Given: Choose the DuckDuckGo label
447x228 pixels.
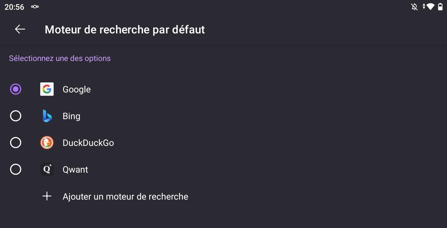Looking at the screenshot, I should tap(88, 143).
